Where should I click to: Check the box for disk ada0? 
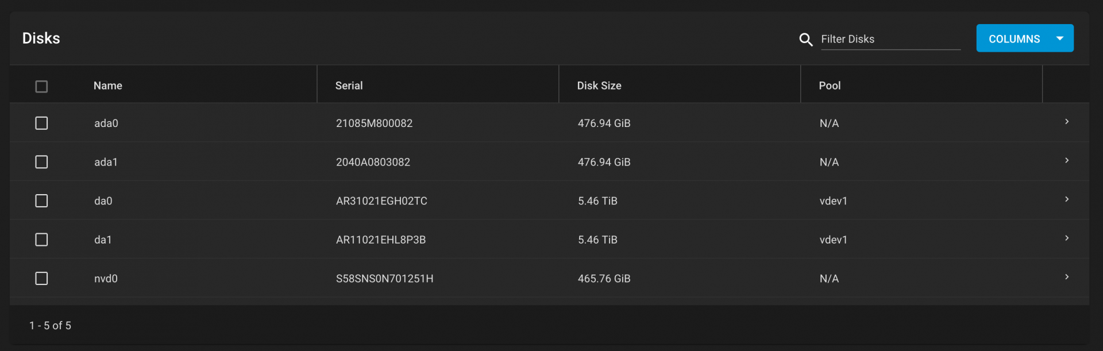pyautogui.click(x=41, y=123)
